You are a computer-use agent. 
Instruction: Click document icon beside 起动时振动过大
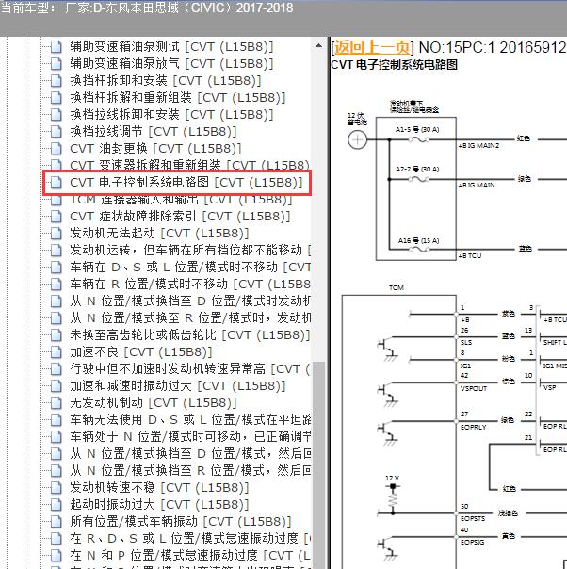click(56, 504)
